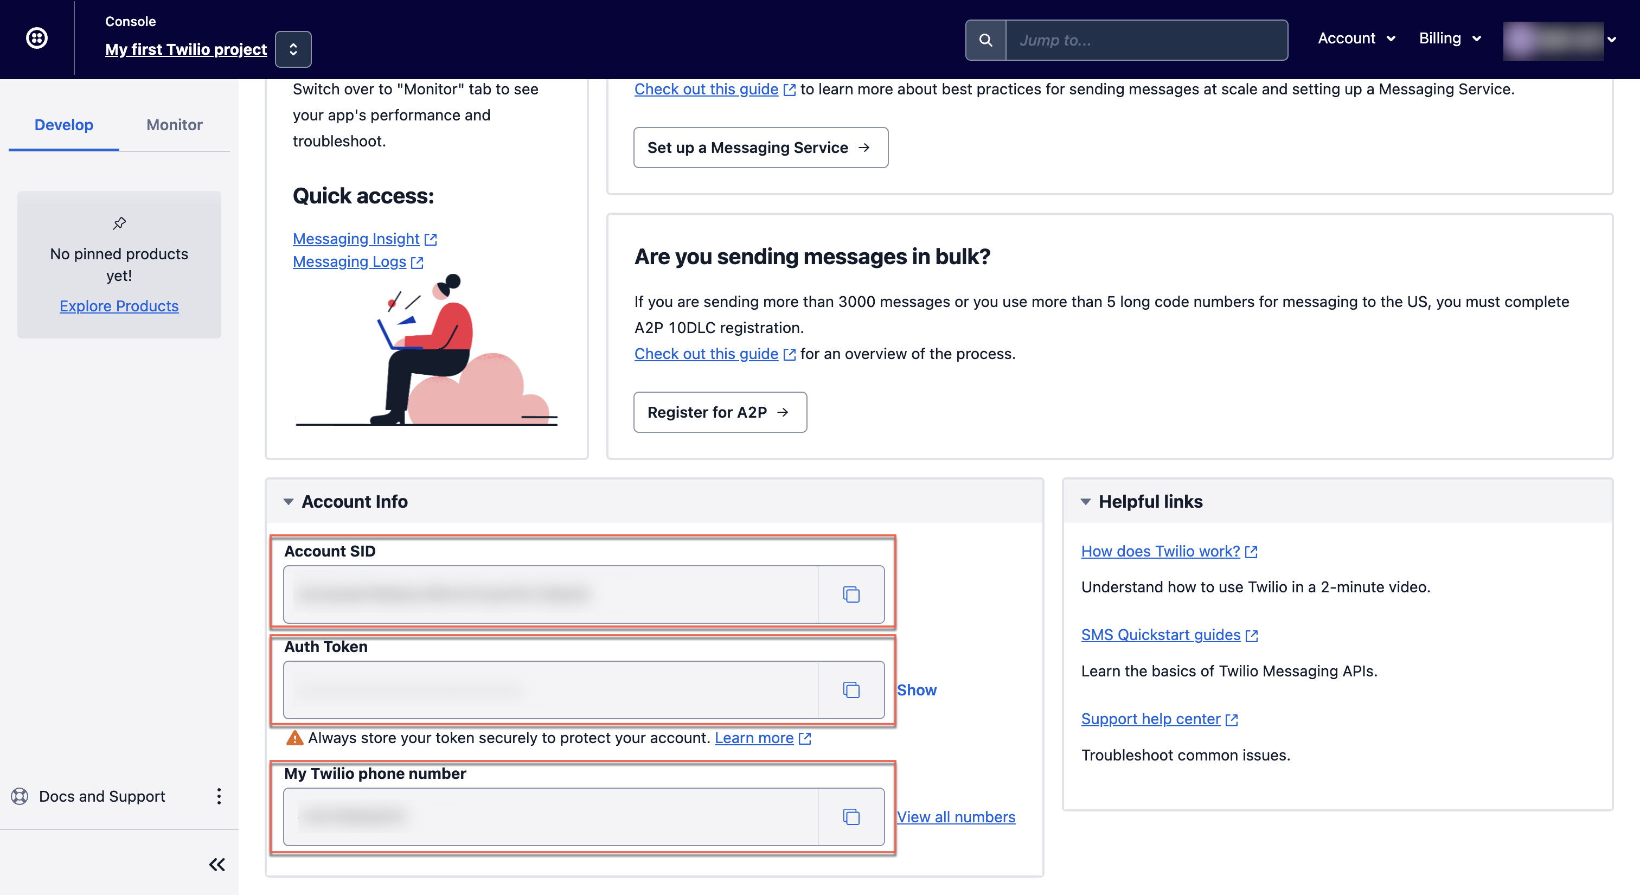Open SMS Quickstart guides link
This screenshot has height=895, width=1640.
click(x=1161, y=635)
